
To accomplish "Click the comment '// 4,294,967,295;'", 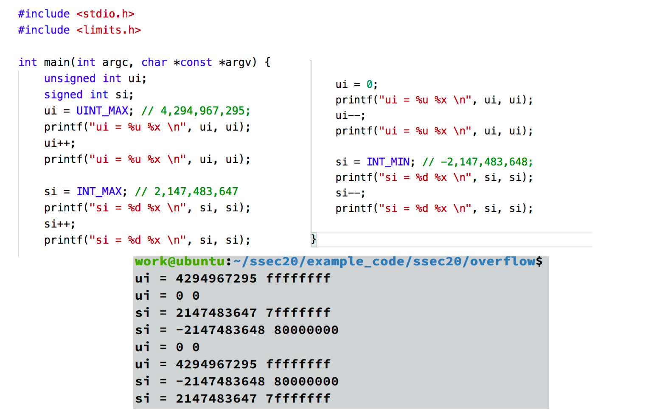I will click(196, 111).
